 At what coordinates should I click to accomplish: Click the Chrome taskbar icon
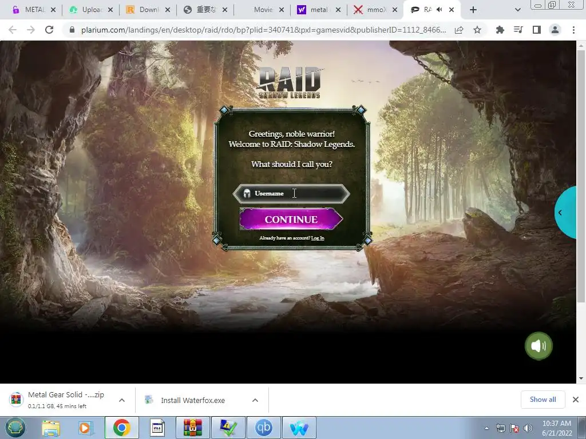[x=121, y=428]
